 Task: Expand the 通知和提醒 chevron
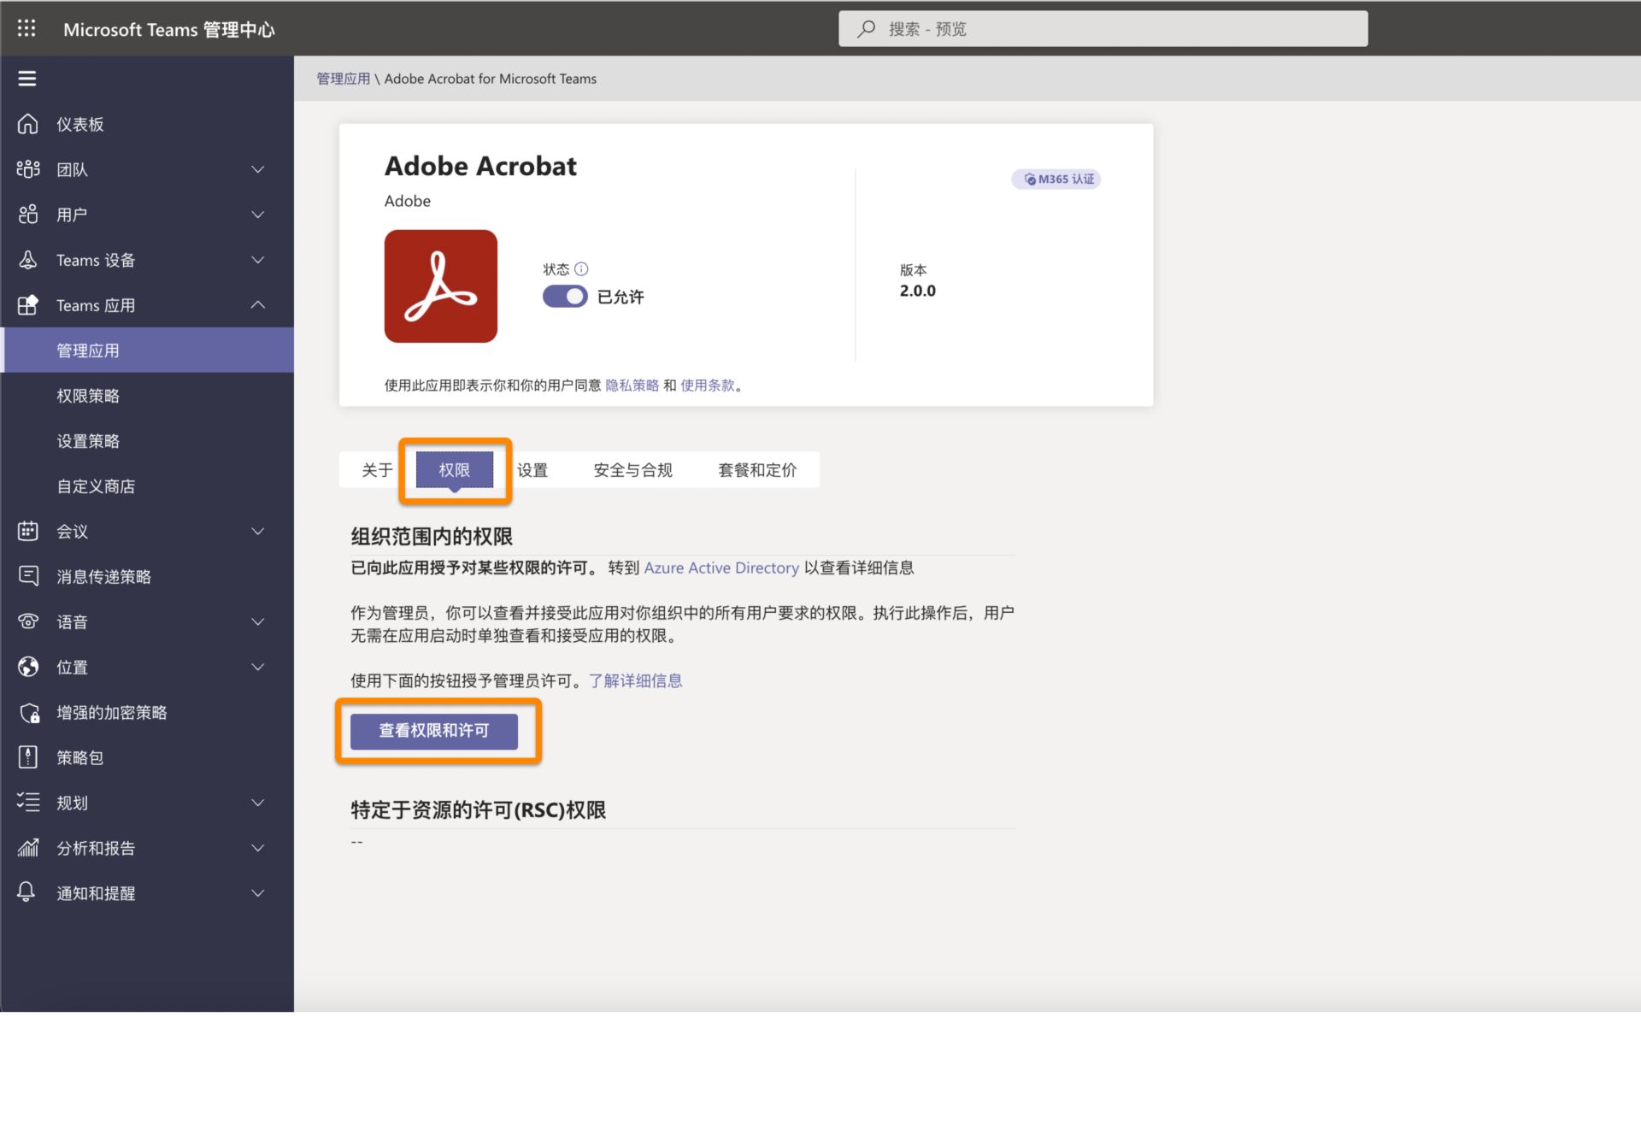(258, 893)
